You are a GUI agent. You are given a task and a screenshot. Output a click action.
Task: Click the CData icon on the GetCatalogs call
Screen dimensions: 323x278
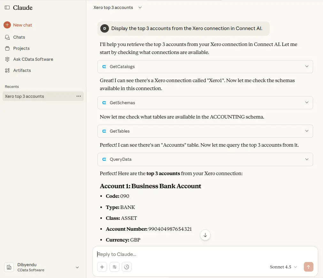click(x=104, y=66)
